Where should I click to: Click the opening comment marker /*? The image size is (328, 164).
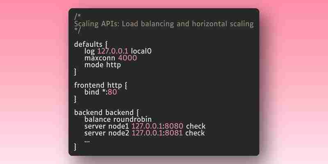point(77,17)
